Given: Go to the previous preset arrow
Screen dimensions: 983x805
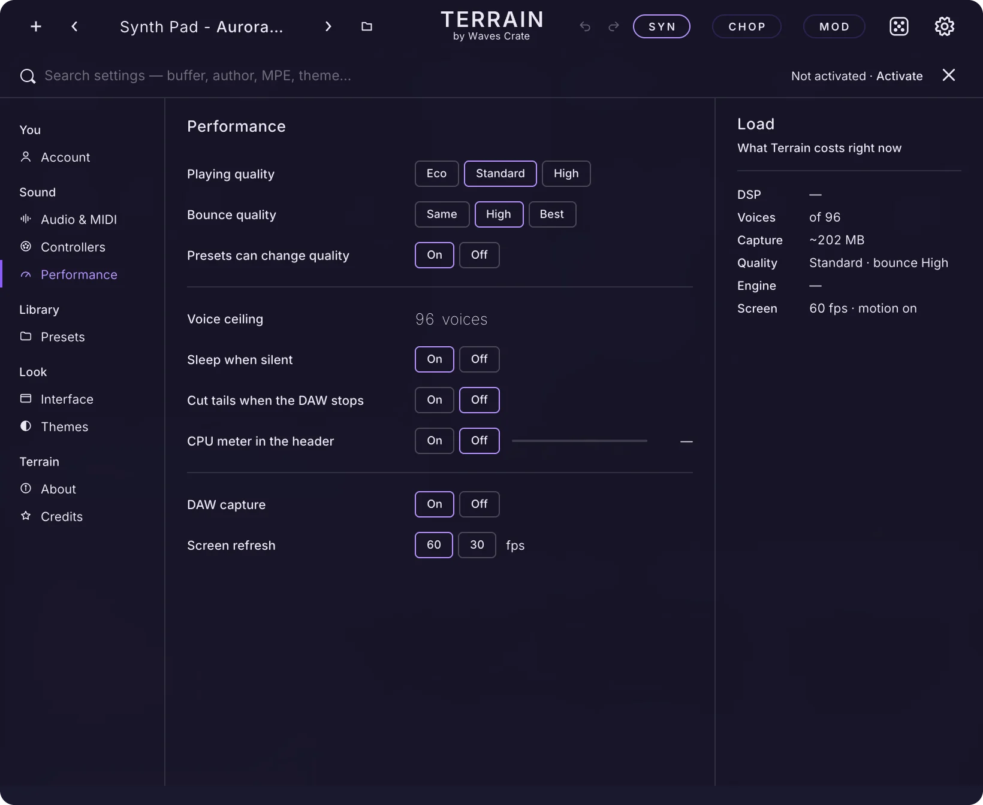Looking at the screenshot, I should [x=74, y=26].
